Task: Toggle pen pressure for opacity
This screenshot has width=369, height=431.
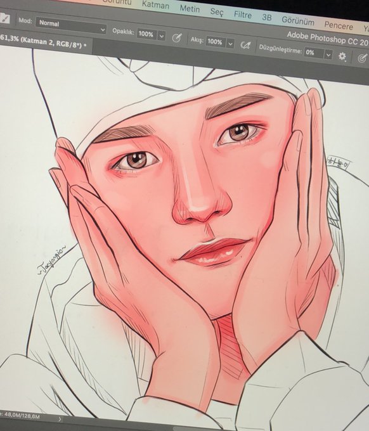Action: [x=177, y=38]
